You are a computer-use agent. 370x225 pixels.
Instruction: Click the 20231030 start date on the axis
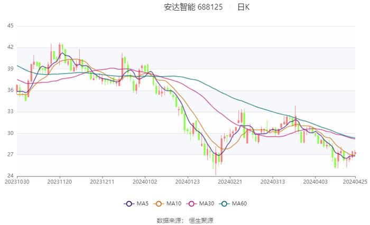(x=17, y=181)
